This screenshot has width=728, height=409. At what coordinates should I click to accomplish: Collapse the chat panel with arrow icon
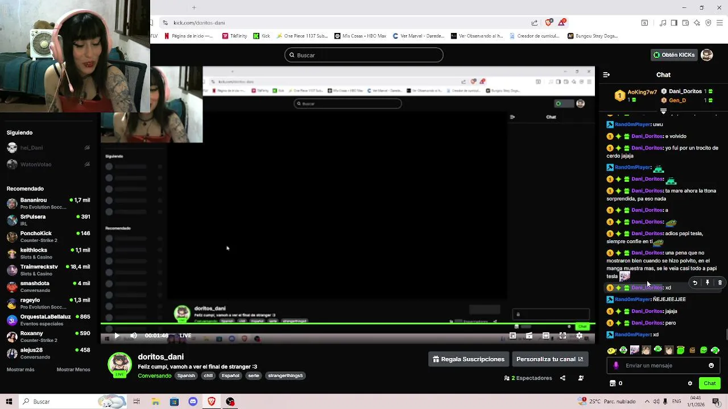pyautogui.click(x=606, y=74)
